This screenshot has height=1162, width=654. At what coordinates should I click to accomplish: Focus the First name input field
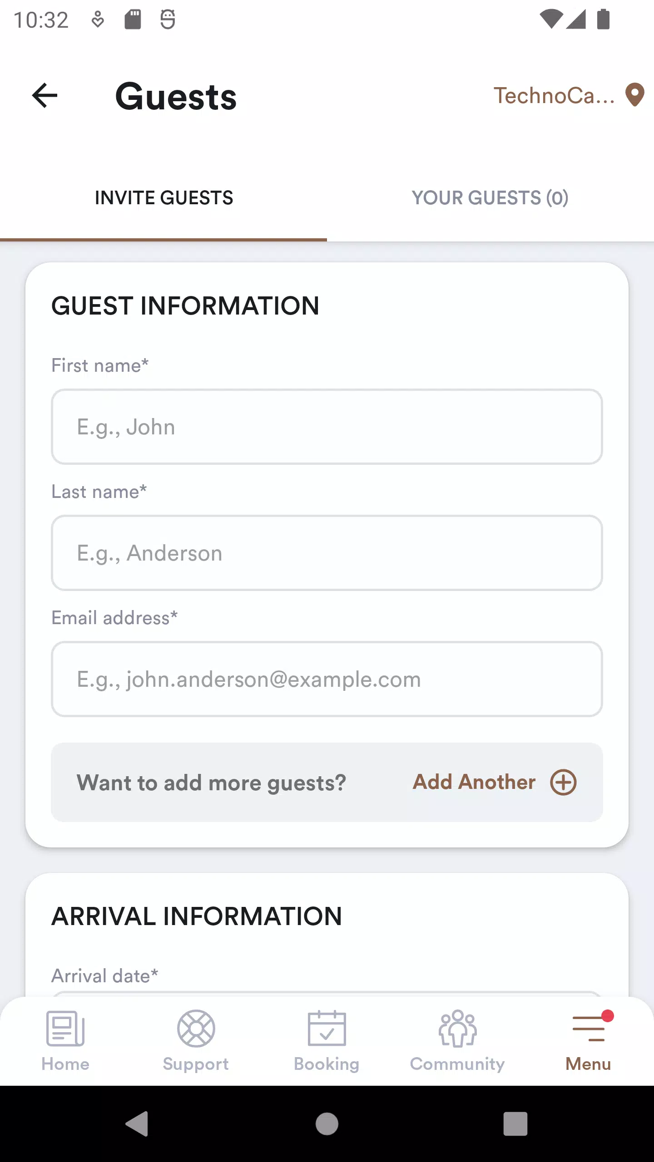point(327,427)
